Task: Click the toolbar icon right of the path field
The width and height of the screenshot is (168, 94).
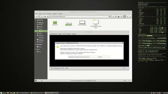Action: pyautogui.click(x=113, y=17)
